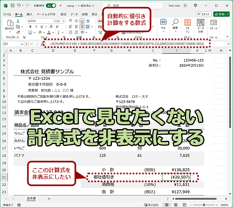This screenshot has height=208, width=233.
Task: Toggle Bold formatting
Action: point(30,27)
